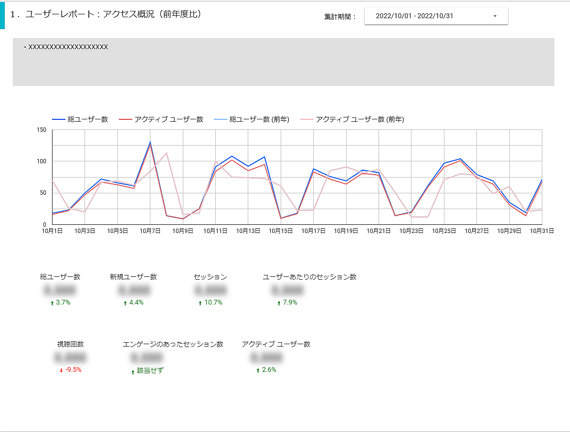Click green up arrow beside 3.7%
570x432 pixels.
52,303
